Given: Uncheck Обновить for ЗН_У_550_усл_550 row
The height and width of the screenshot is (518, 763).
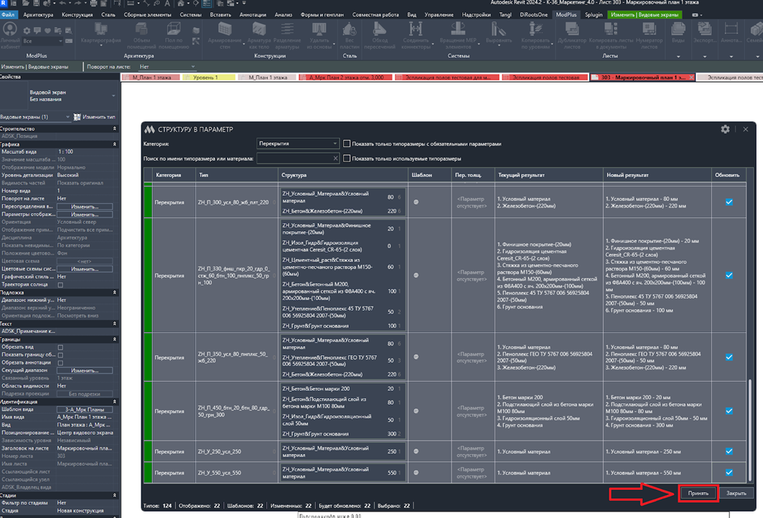Looking at the screenshot, I should (x=729, y=472).
